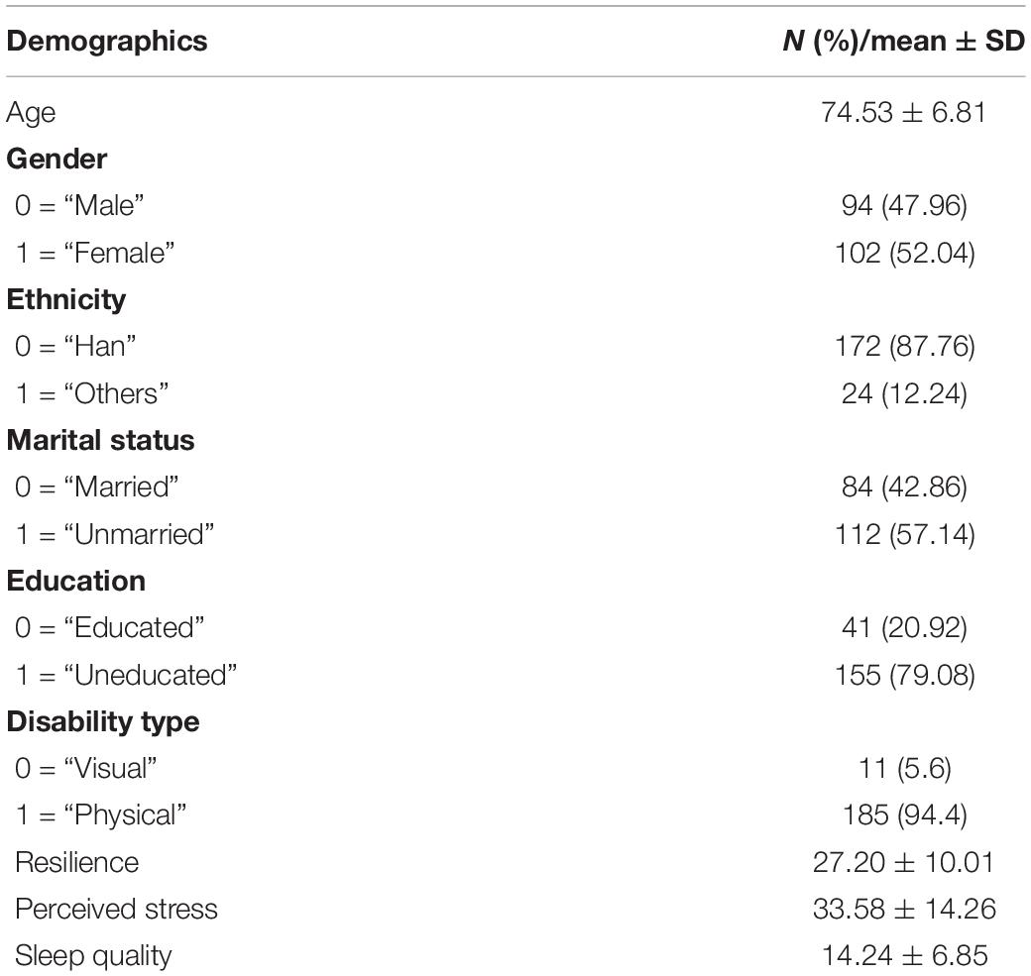
Task: Select the Ethnicity section heading
Action: point(66,299)
